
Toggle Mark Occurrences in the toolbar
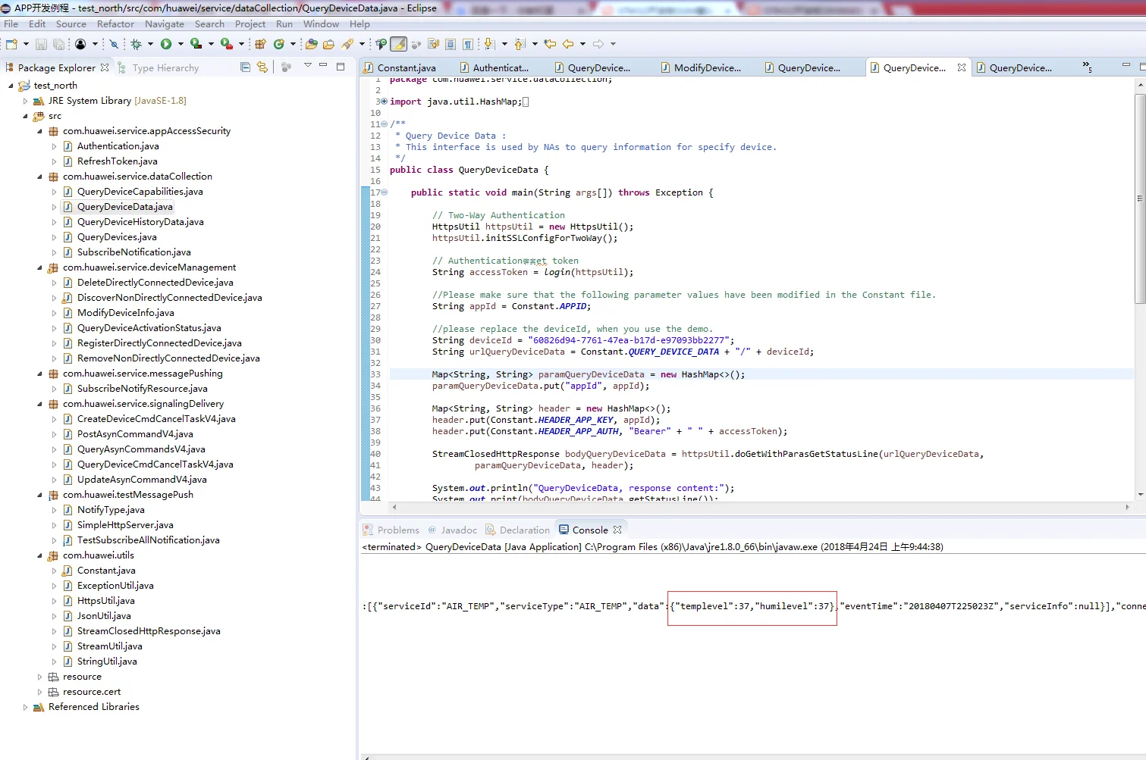click(x=399, y=44)
